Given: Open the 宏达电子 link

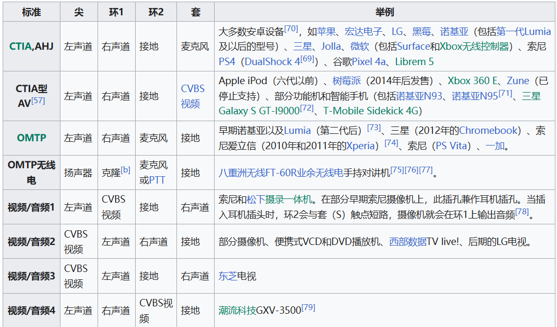Looking at the screenshot, I should pos(364,32).
